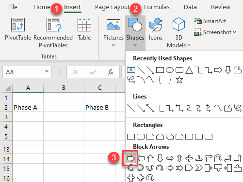The height and width of the screenshot is (182, 243).
Task: Switch to the Data tab
Action: click(x=190, y=7)
